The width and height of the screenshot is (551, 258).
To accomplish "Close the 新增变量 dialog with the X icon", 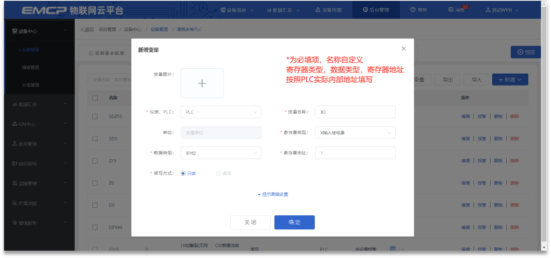I will click(x=403, y=49).
